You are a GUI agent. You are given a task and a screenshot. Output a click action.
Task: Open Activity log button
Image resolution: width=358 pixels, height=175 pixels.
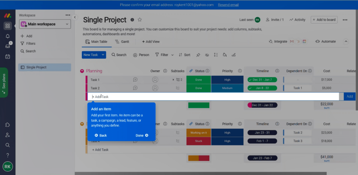(x=297, y=20)
